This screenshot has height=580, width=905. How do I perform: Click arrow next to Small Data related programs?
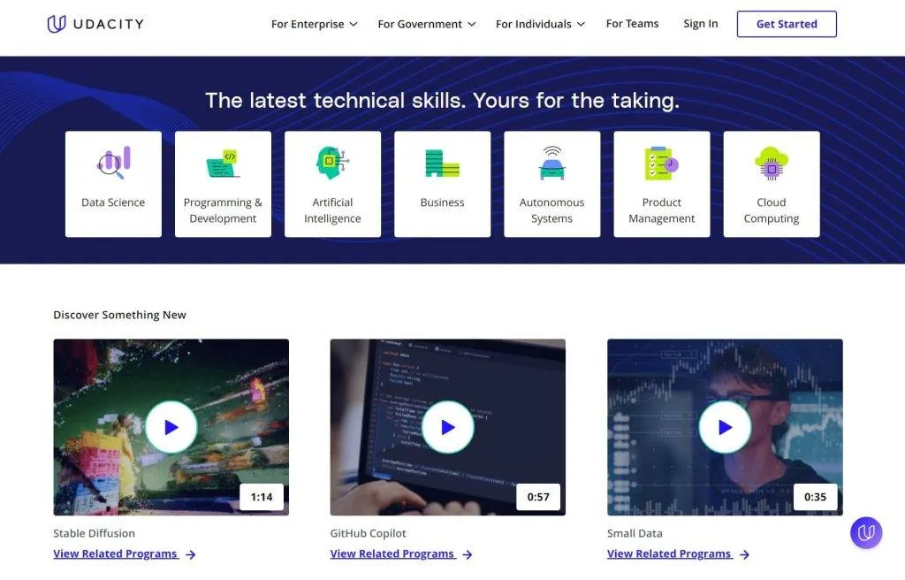click(744, 554)
